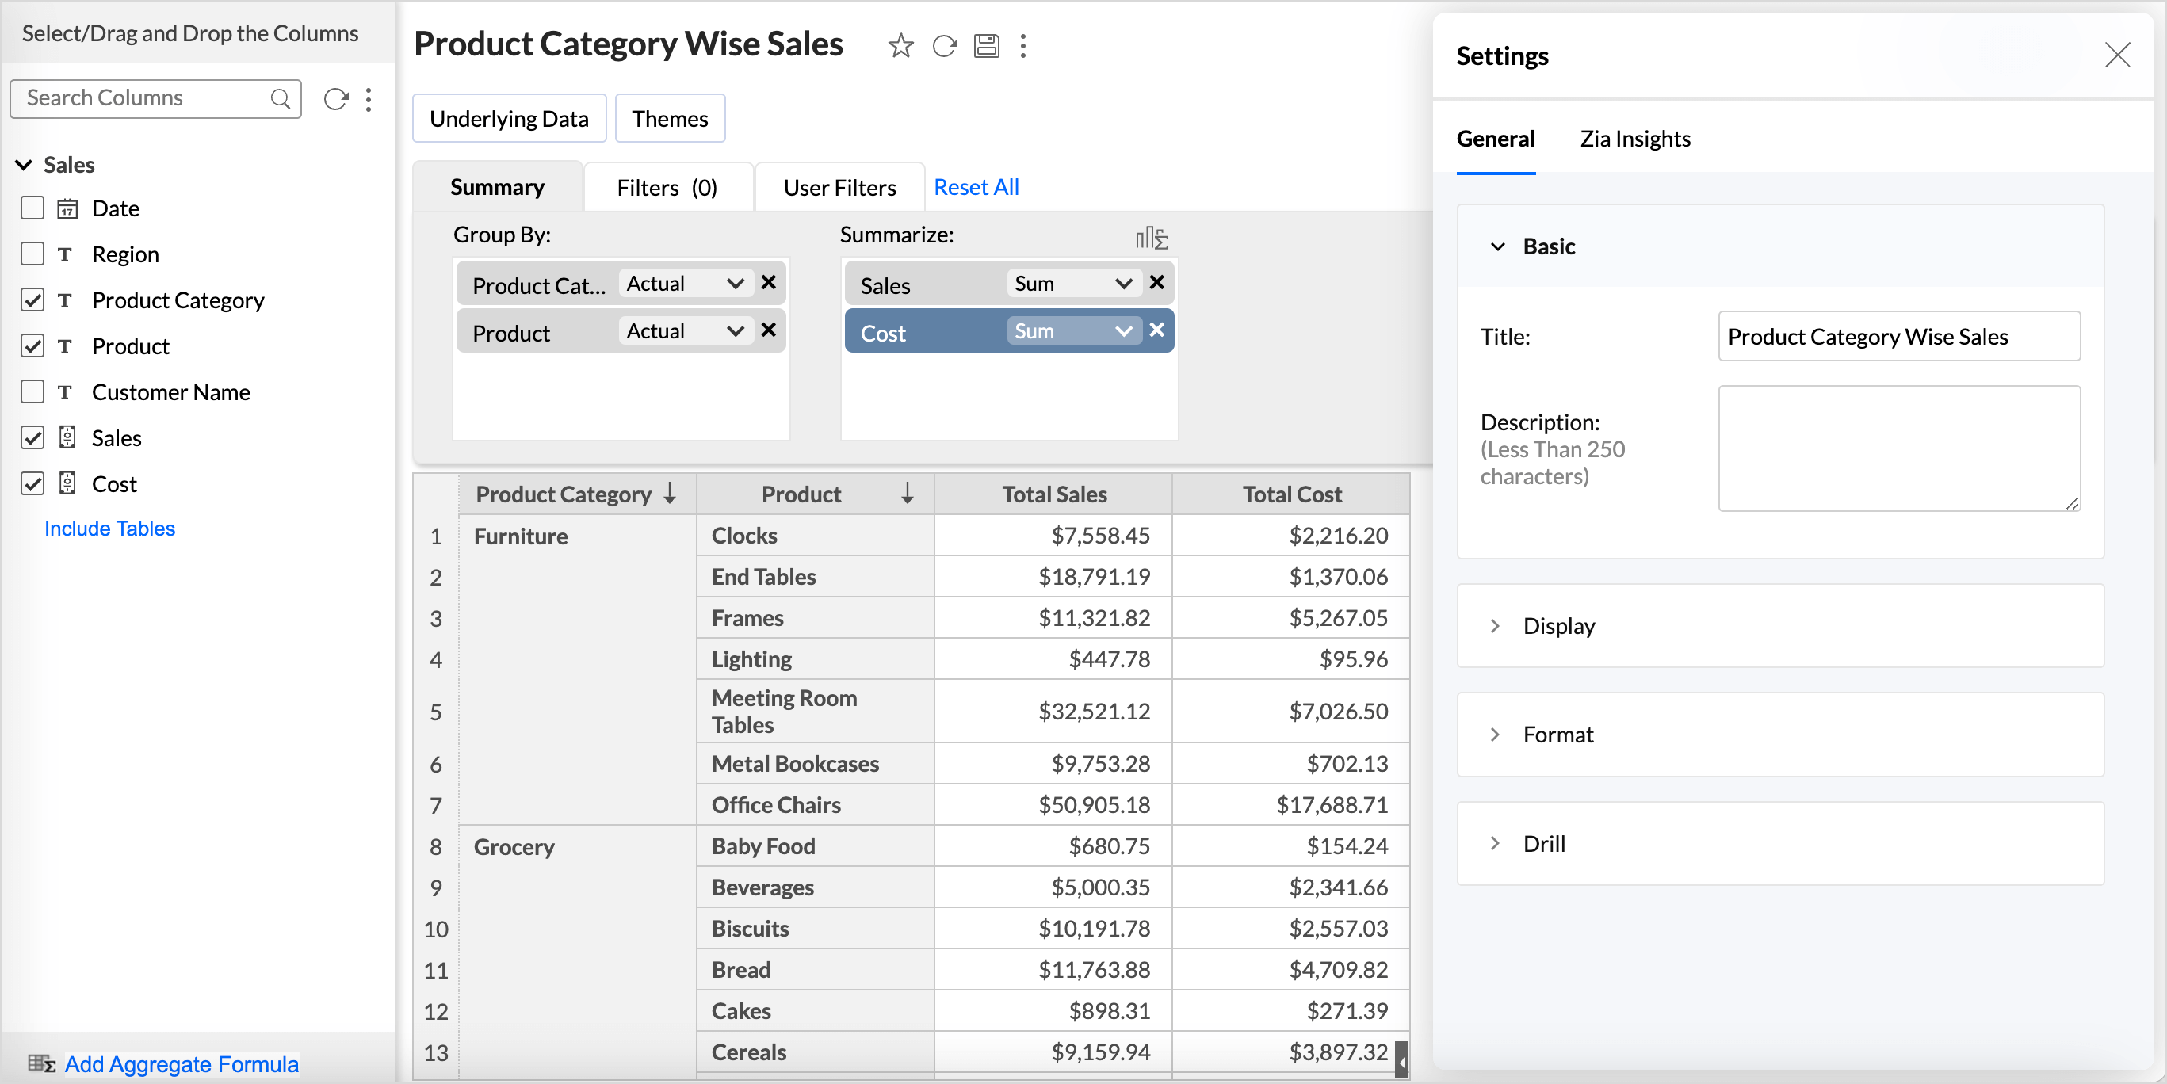Refresh the columns list icon
The image size is (2167, 1084).
pyautogui.click(x=335, y=99)
